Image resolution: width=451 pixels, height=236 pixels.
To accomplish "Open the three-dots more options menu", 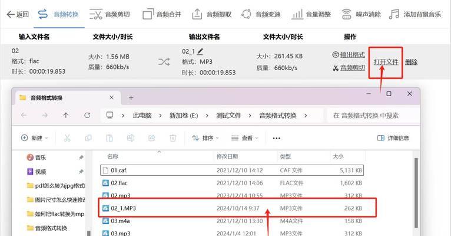I will [x=276, y=138].
